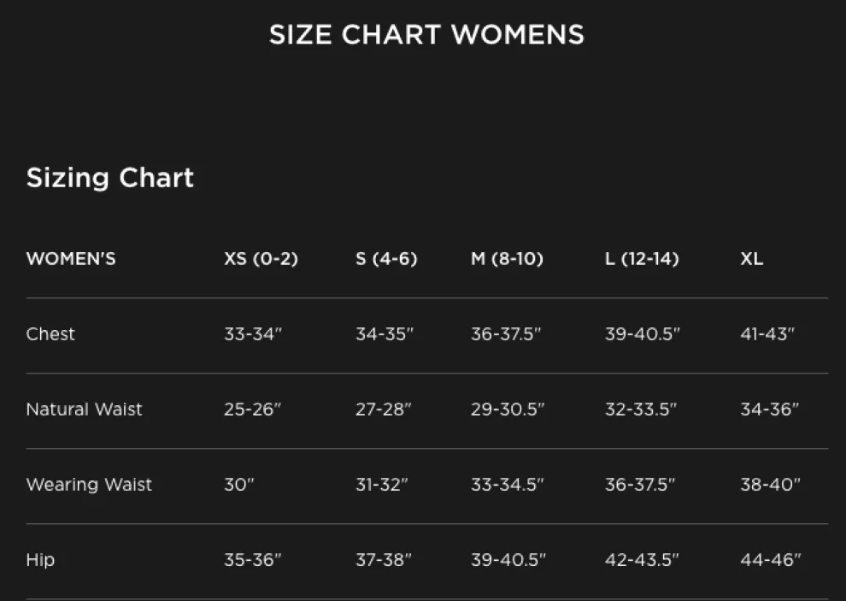Click the Chest row label
Image resolution: width=846 pixels, height=601 pixels.
pyautogui.click(x=50, y=334)
